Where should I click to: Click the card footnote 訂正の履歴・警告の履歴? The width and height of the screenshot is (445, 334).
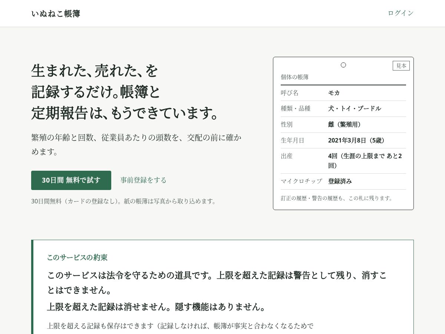[337, 198]
